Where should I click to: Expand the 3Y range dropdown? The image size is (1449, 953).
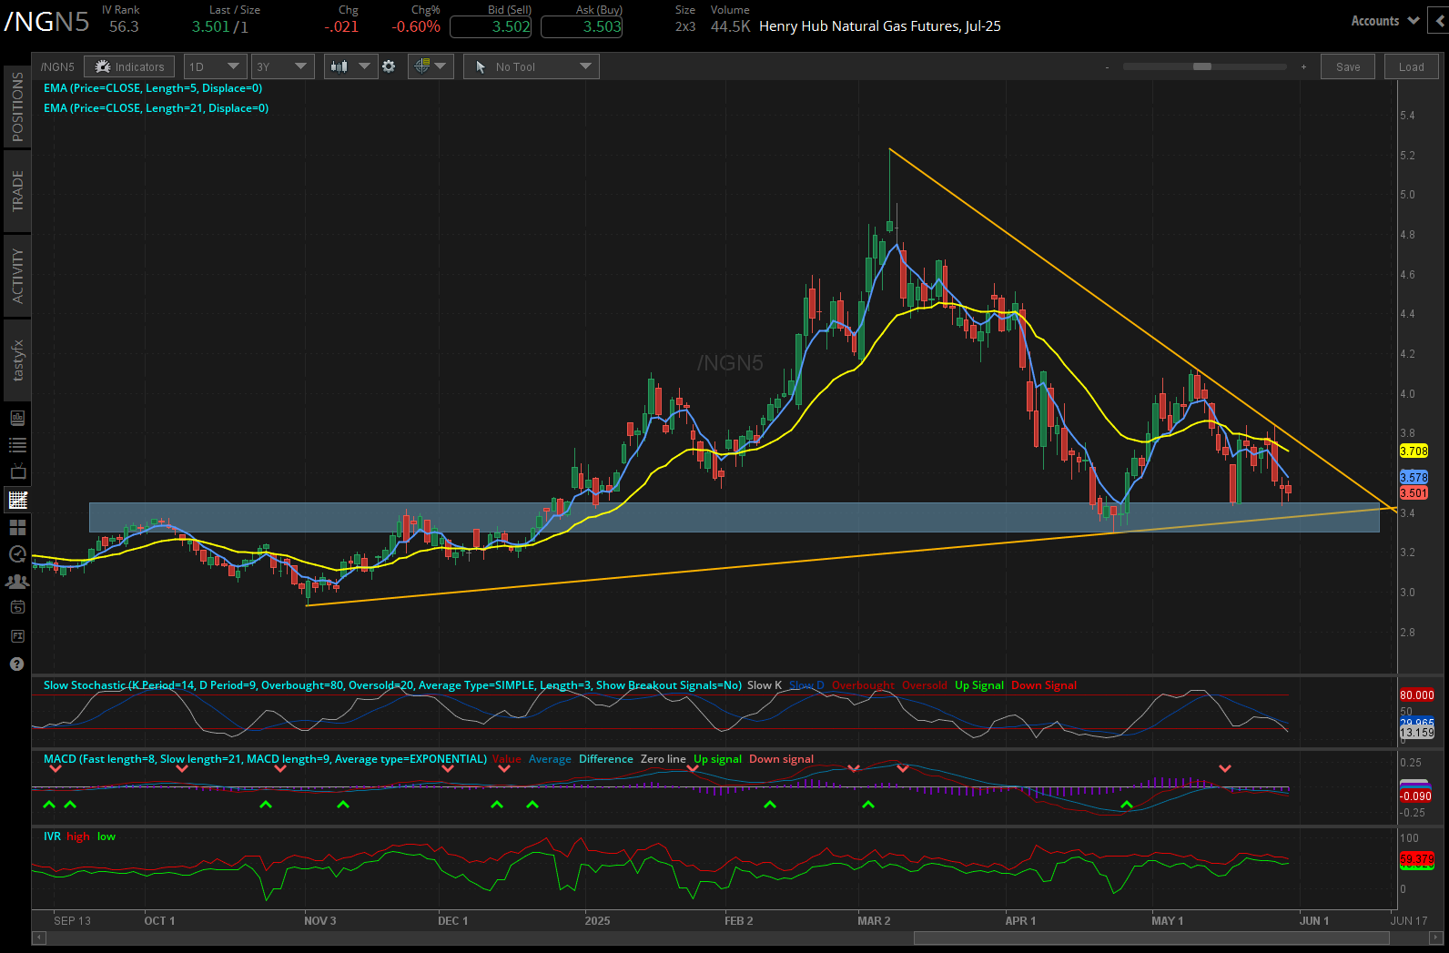(x=282, y=66)
